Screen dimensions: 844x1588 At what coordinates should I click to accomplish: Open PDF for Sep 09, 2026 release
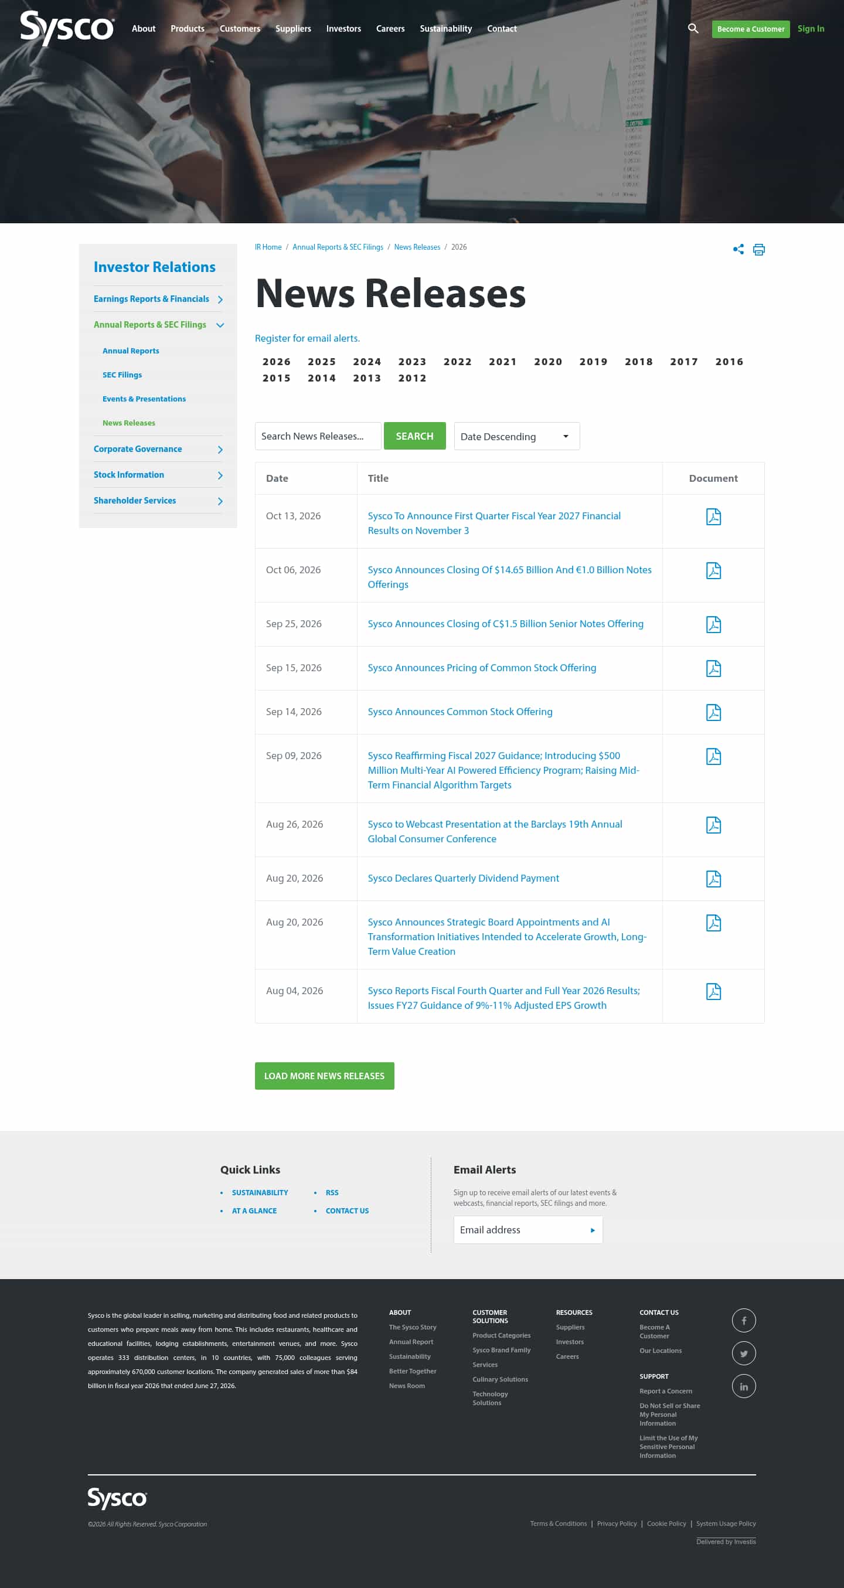click(x=713, y=756)
